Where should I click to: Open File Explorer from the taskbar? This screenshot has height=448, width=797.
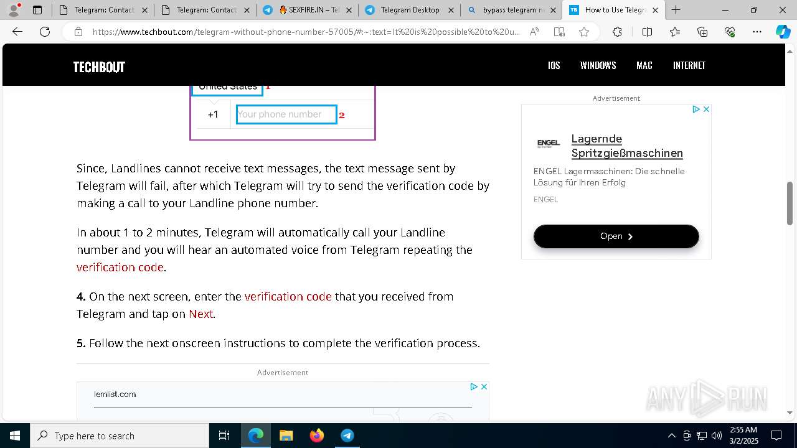pyautogui.click(x=286, y=436)
